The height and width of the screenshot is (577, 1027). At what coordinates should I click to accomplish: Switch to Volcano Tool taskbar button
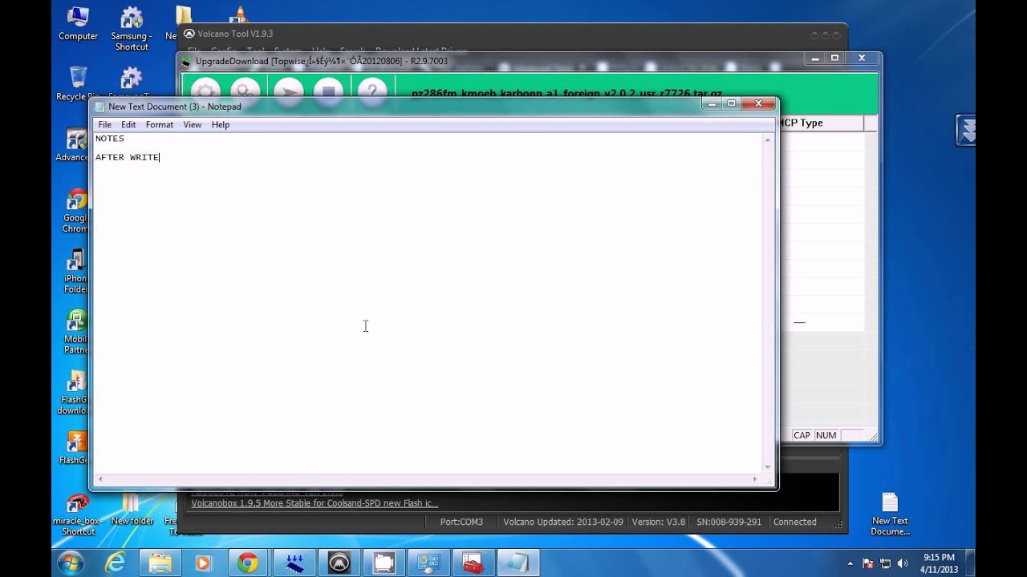[339, 563]
